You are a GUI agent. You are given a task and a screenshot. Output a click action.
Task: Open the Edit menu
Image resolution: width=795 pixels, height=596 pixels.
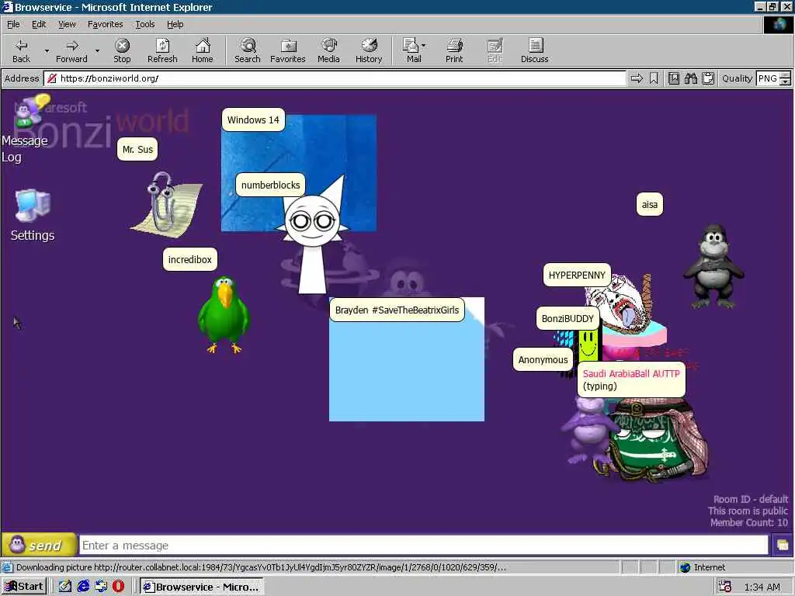(x=39, y=24)
